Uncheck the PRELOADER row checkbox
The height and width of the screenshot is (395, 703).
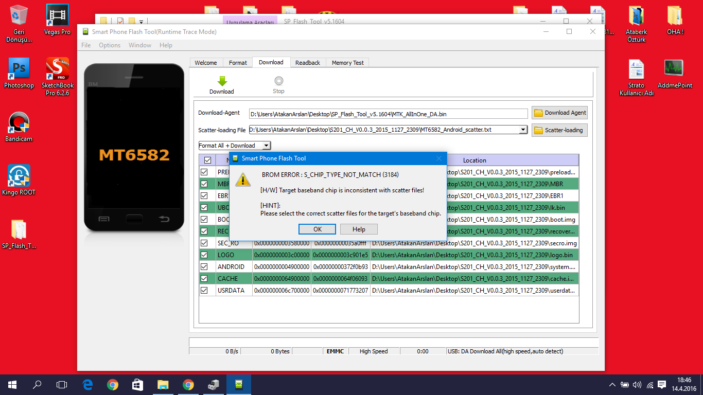204,172
